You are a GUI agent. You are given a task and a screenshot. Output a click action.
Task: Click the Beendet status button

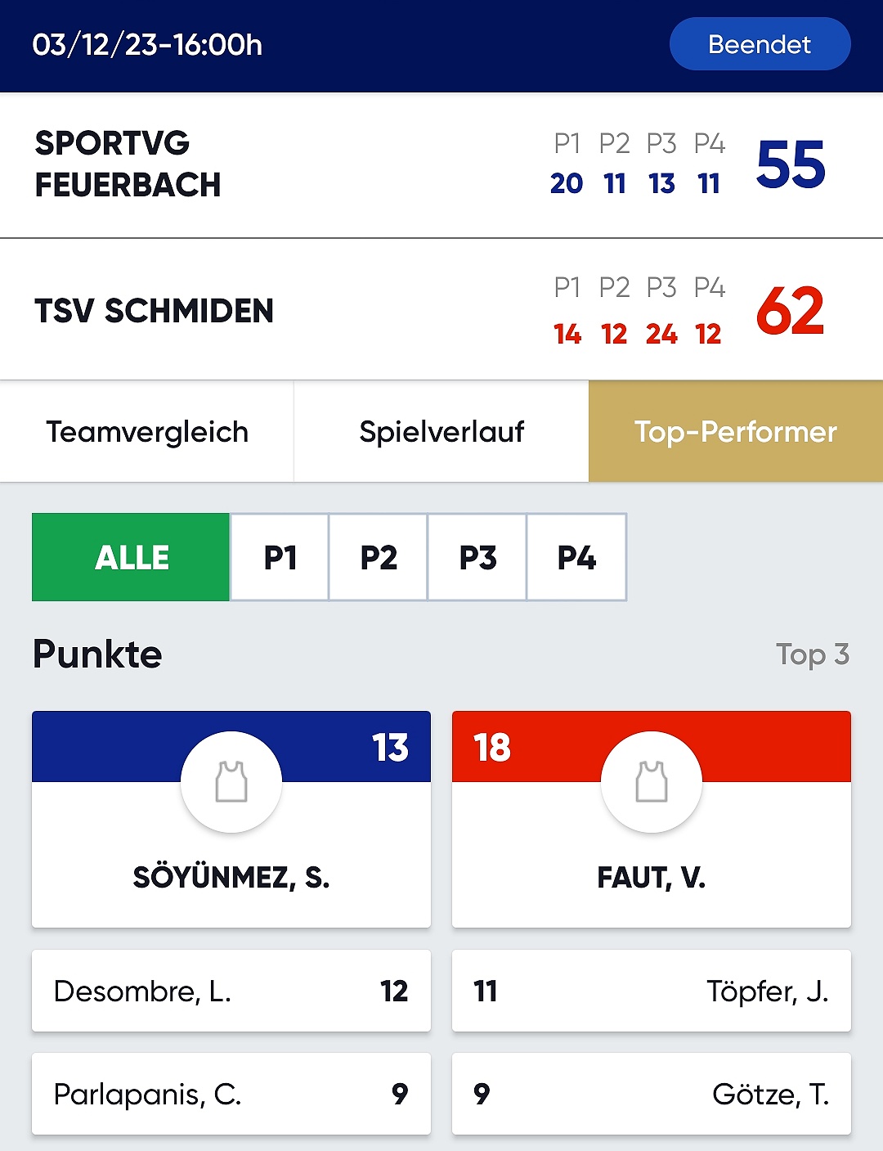pos(760,44)
